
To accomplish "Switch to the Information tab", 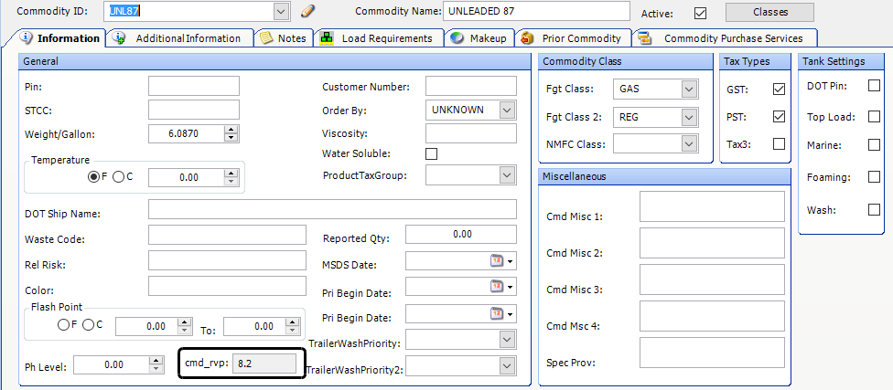I will [x=60, y=38].
